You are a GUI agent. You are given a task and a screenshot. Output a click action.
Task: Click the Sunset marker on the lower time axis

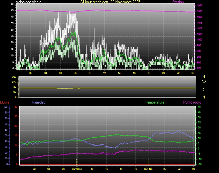click(148, 169)
